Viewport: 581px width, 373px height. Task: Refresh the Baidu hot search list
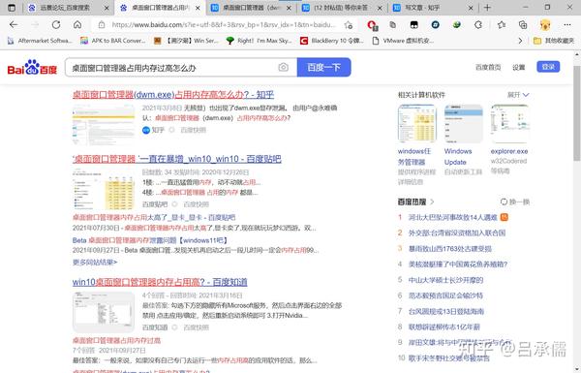515,202
